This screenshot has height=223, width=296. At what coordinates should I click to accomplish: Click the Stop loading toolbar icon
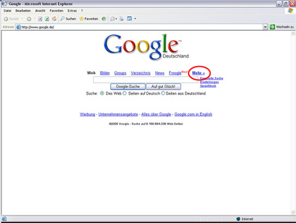coord(40,19)
